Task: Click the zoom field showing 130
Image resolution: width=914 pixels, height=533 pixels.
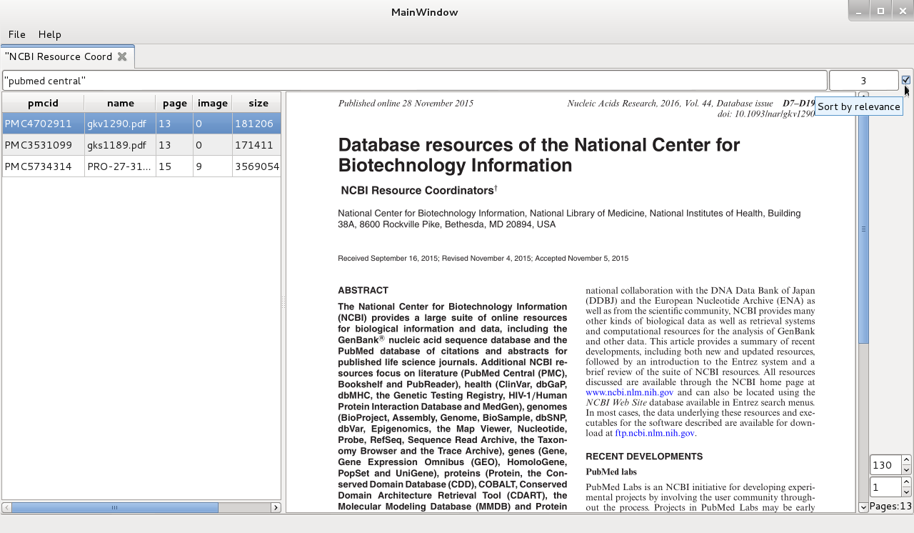Action: [885, 465]
